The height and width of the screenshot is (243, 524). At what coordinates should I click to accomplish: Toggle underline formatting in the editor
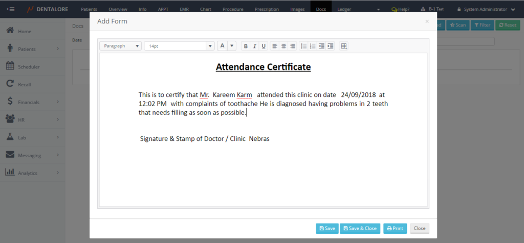[264, 46]
